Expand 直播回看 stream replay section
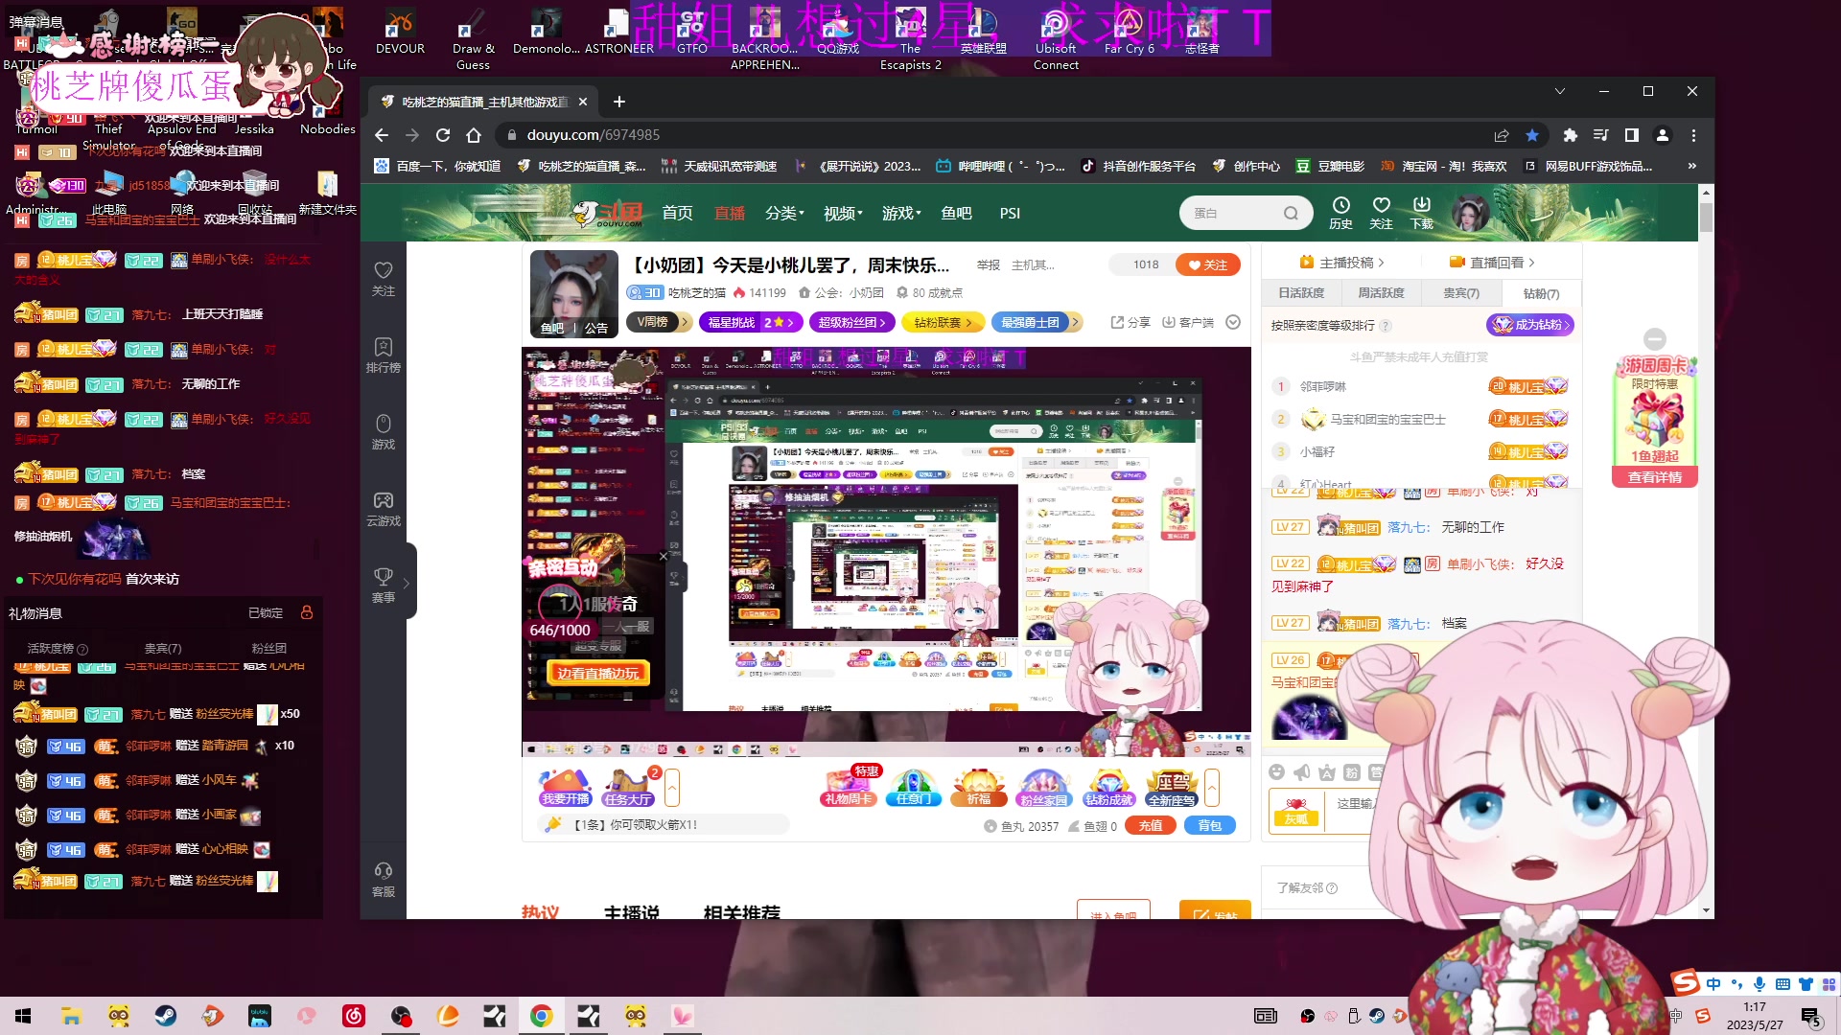The image size is (1841, 1035). pyautogui.click(x=1492, y=263)
